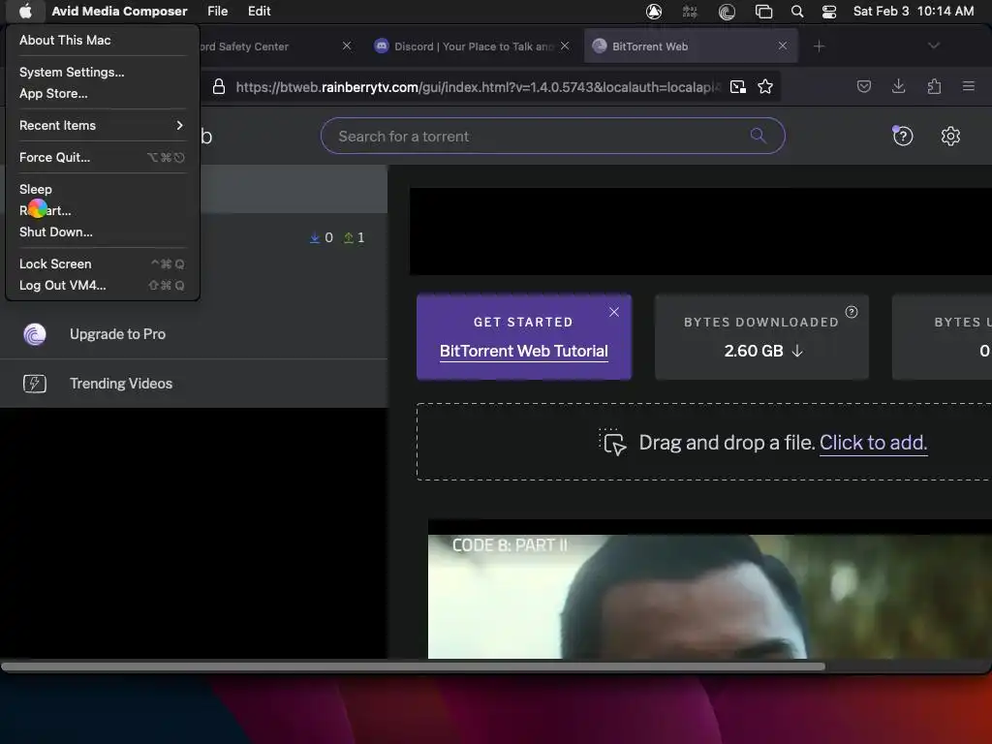Click the browser URL address field

(478, 87)
